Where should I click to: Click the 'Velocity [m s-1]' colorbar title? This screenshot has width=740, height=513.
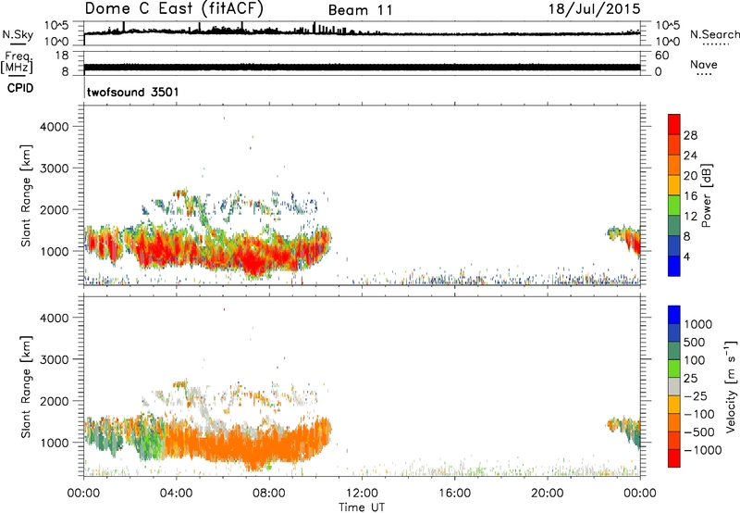pyautogui.click(x=731, y=386)
